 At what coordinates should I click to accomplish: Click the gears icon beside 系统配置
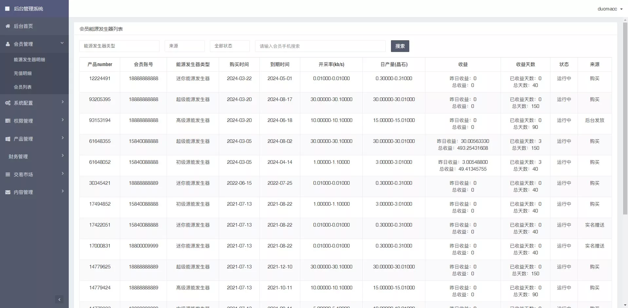8,103
